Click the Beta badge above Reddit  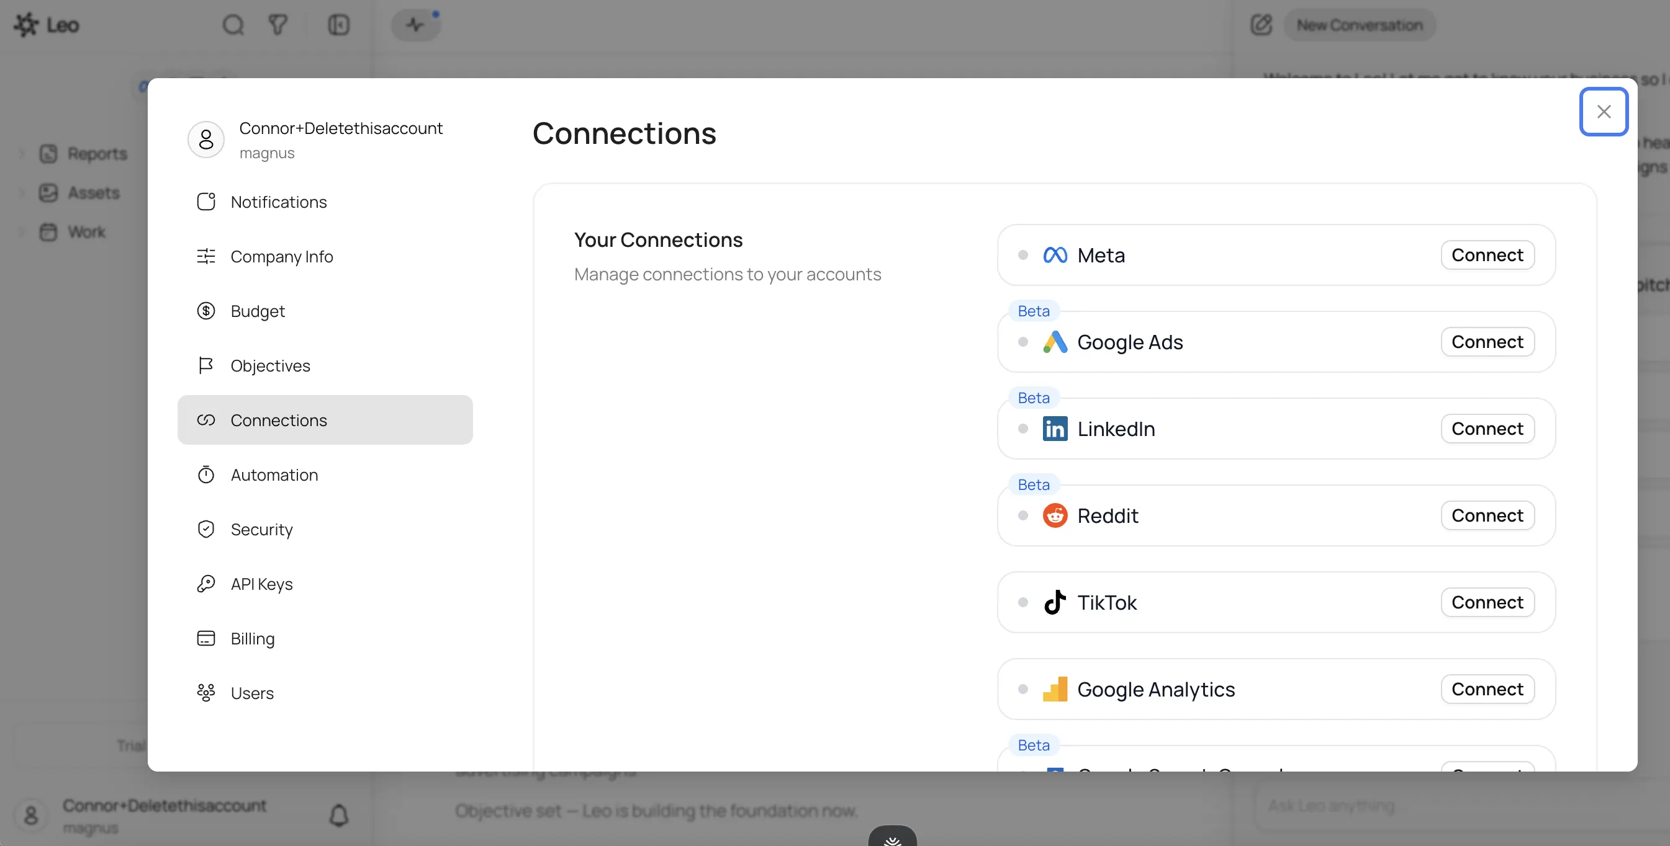pyautogui.click(x=1034, y=485)
